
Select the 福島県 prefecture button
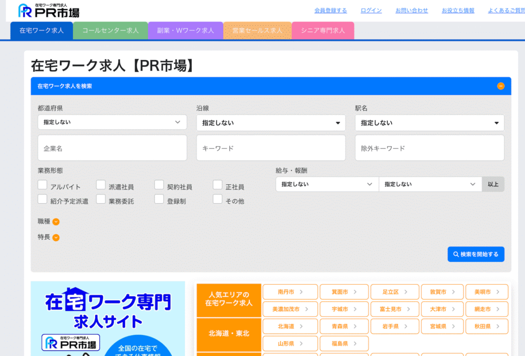pos(344,343)
